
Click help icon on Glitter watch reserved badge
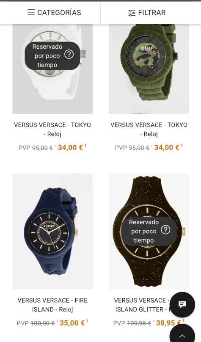pyautogui.click(x=165, y=230)
